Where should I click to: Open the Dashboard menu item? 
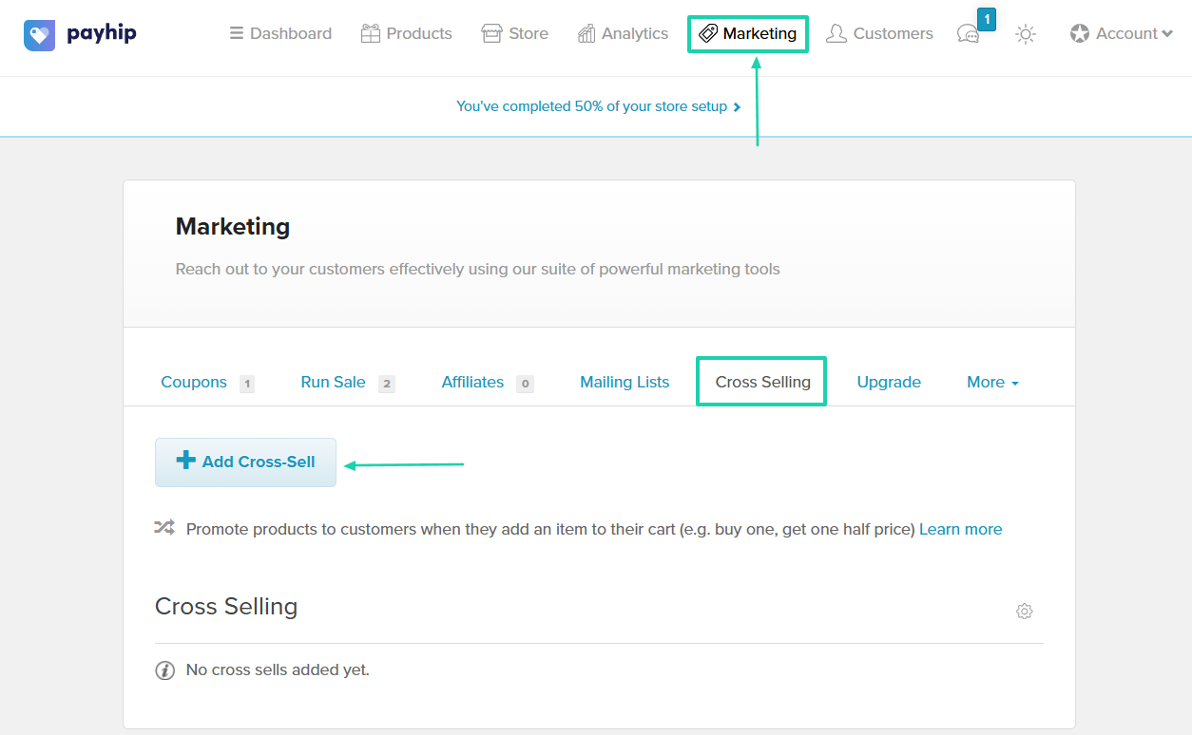tap(280, 33)
